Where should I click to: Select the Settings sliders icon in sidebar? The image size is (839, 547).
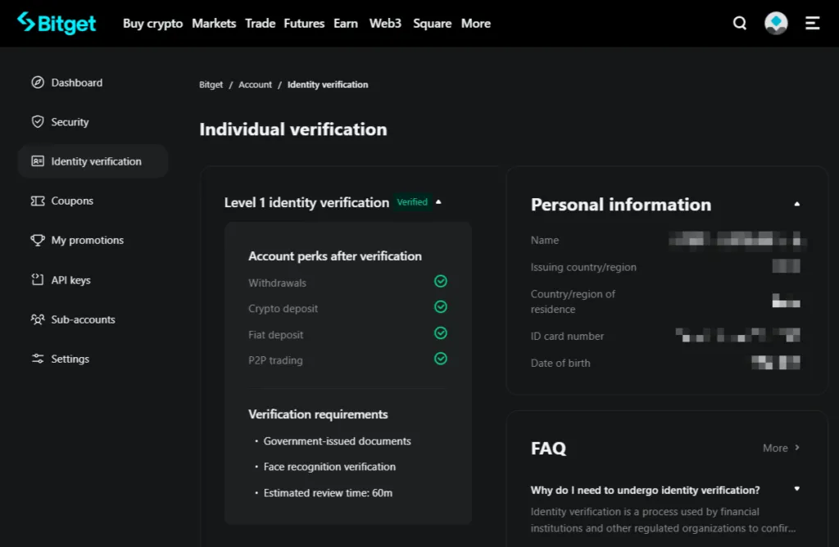(x=39, y=358)
